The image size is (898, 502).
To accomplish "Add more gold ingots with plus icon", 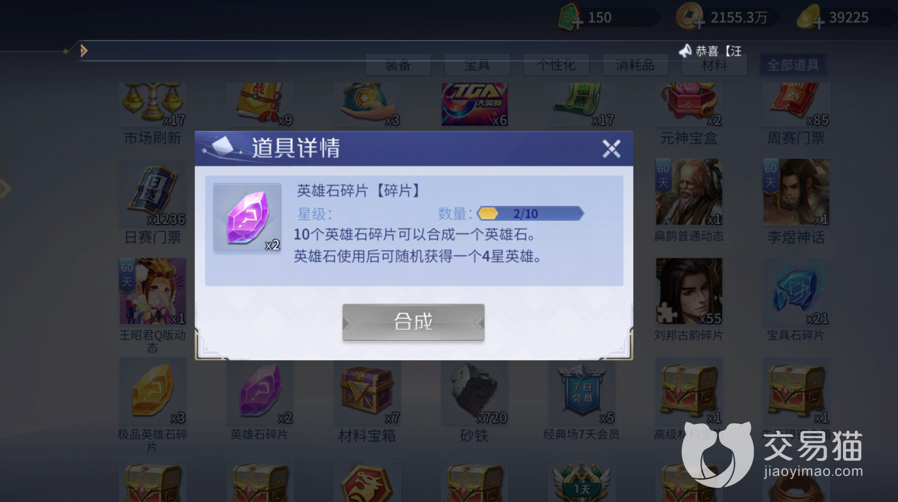I will pos(818,23).
